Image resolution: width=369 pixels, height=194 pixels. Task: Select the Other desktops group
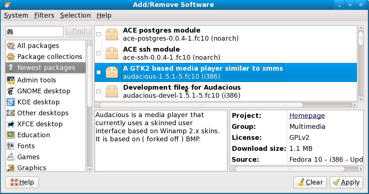point(46,113)
